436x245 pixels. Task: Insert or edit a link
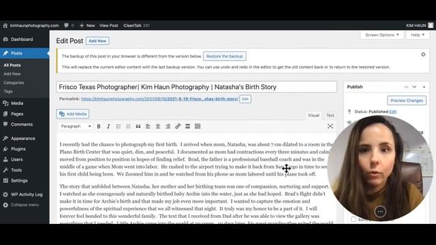pos(178,127)
